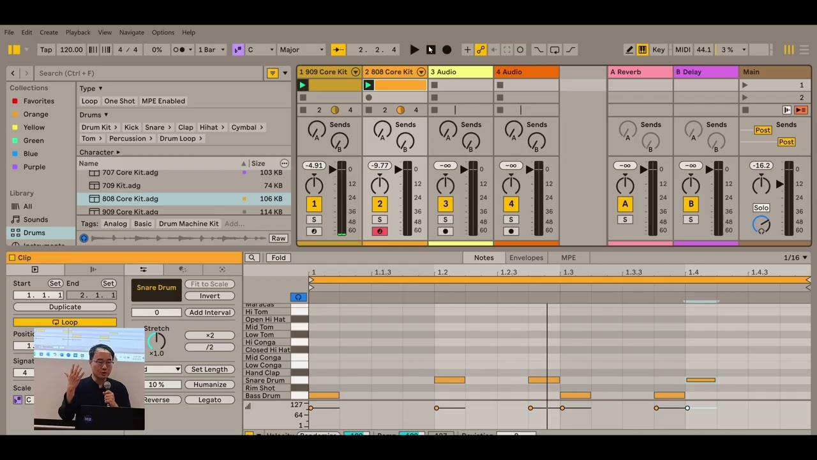Click the Punch-In switch icon

pyautogui.click(x=539, y=50)
